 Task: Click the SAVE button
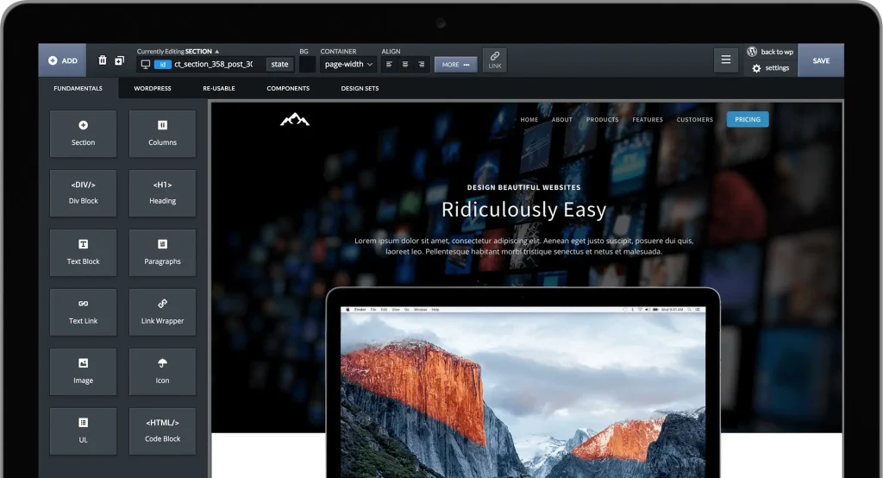point(821,60)
